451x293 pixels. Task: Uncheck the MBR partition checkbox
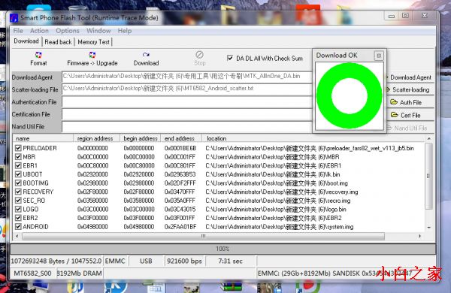point(18,157)
